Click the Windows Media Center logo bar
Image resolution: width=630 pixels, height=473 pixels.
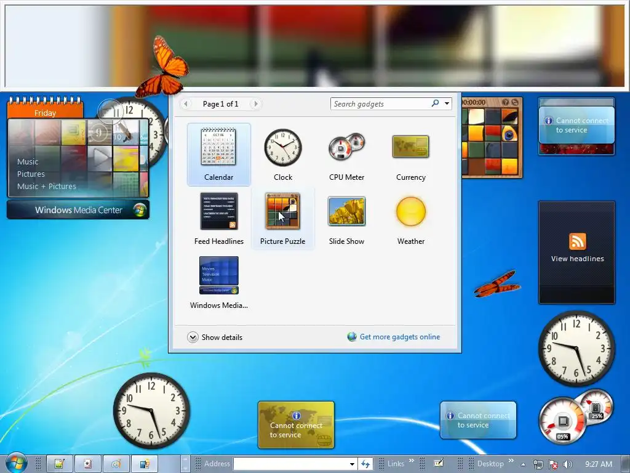click(x=78, y=210)
